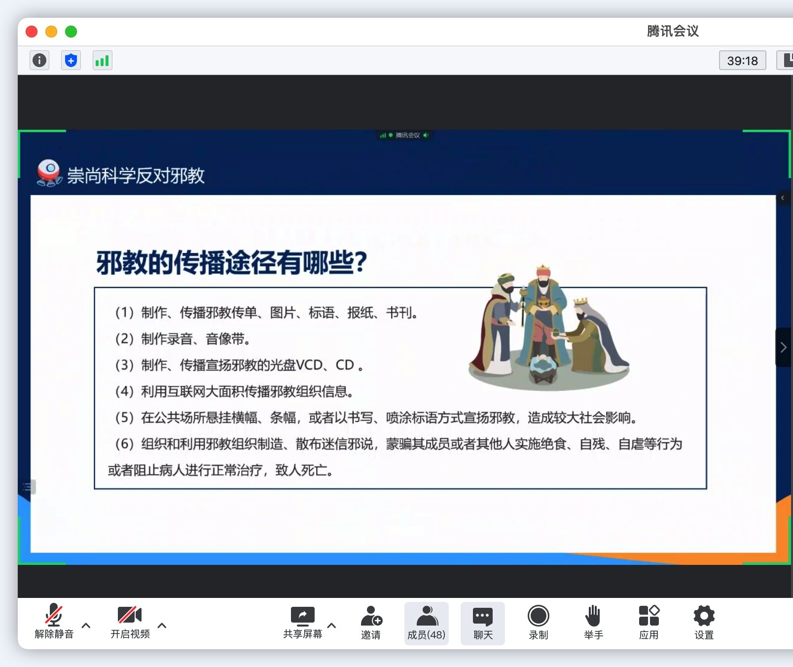
Task: Click the share screen button
Action: pos(302,622)
